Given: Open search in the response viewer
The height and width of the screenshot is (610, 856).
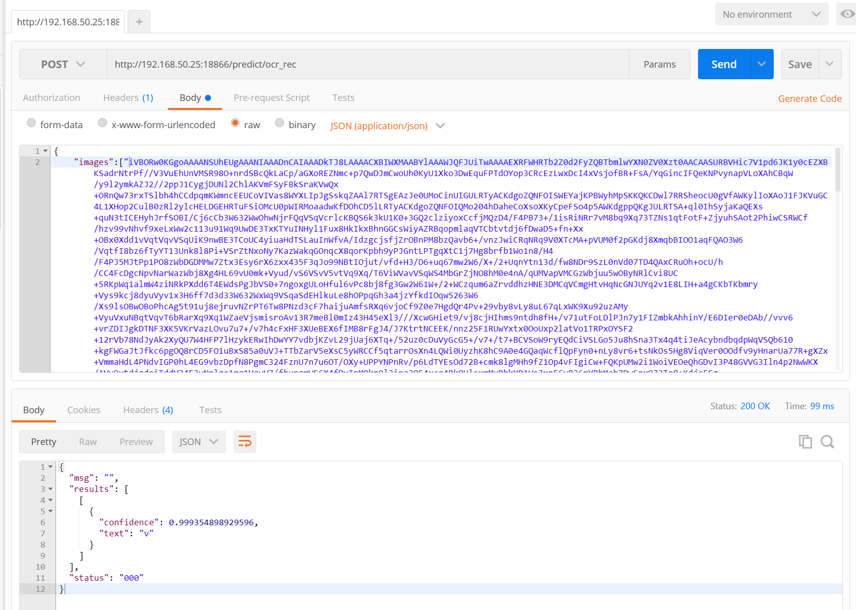Looking at the screenshot, I should pyautogui.click(x=827, y=441).
